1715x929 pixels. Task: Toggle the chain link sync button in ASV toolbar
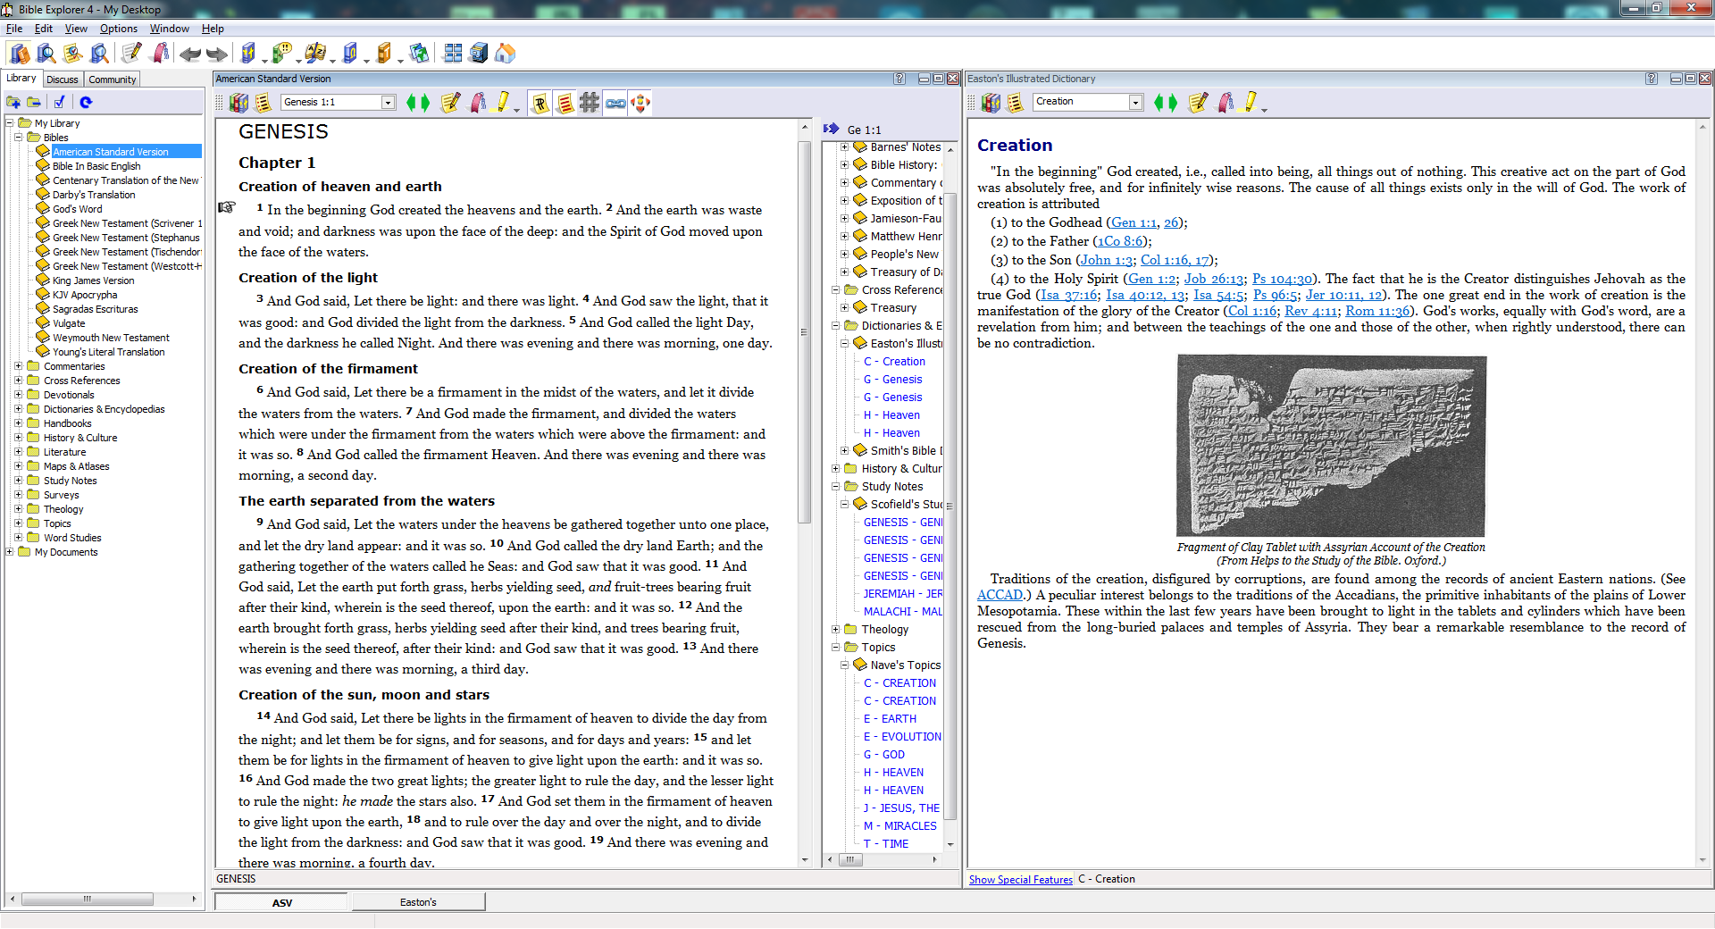[615, 103]
